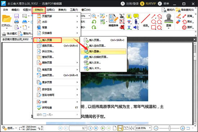Expand the 页眉页脚 submenu
The height and width of the screenshot is (132, 198).
tap(57, 16)
